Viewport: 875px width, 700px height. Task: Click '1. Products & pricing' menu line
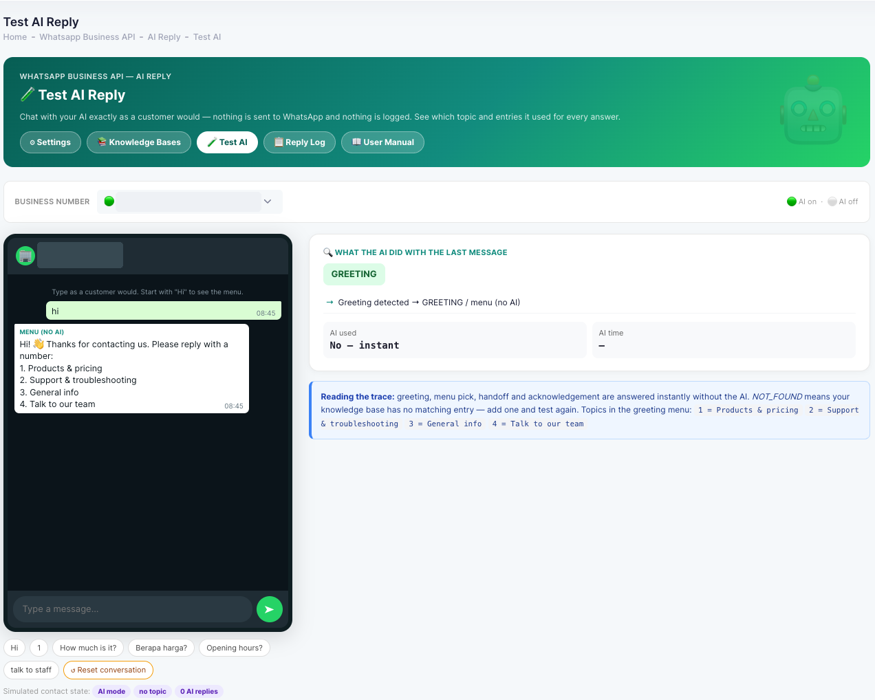point(61,369)
